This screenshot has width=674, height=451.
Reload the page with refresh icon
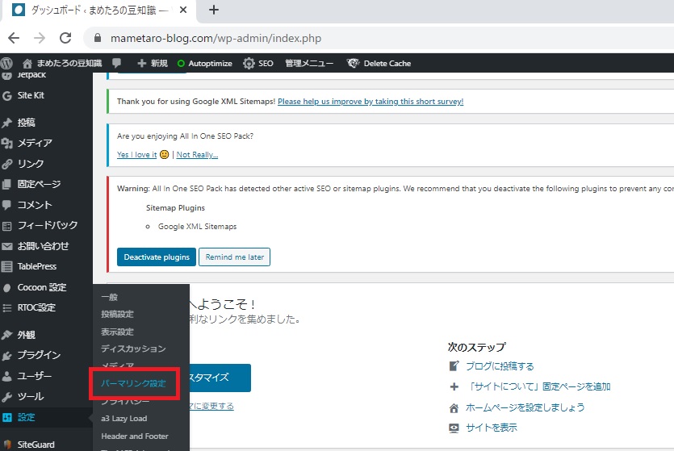65,38
